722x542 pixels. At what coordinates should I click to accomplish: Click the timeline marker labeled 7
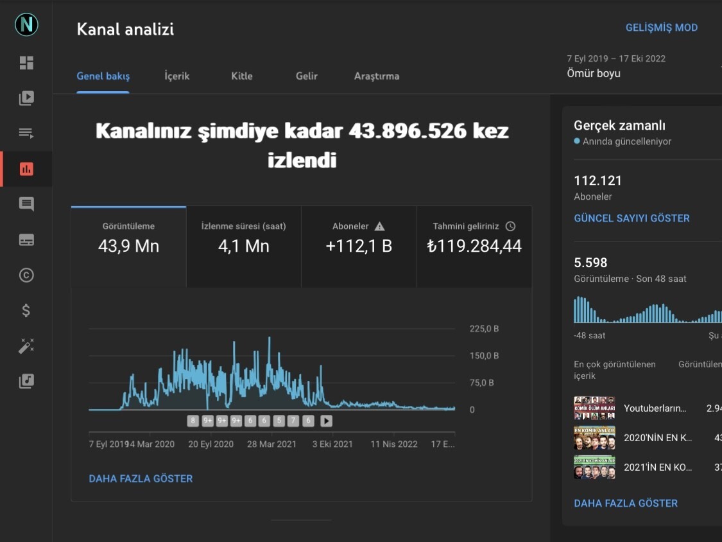(293, 421)
